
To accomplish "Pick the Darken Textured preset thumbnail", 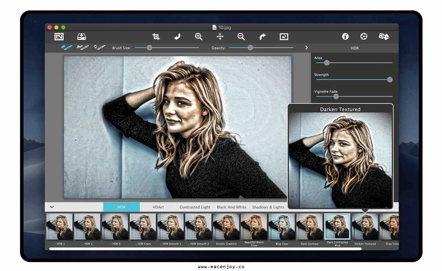I will 365,227.
